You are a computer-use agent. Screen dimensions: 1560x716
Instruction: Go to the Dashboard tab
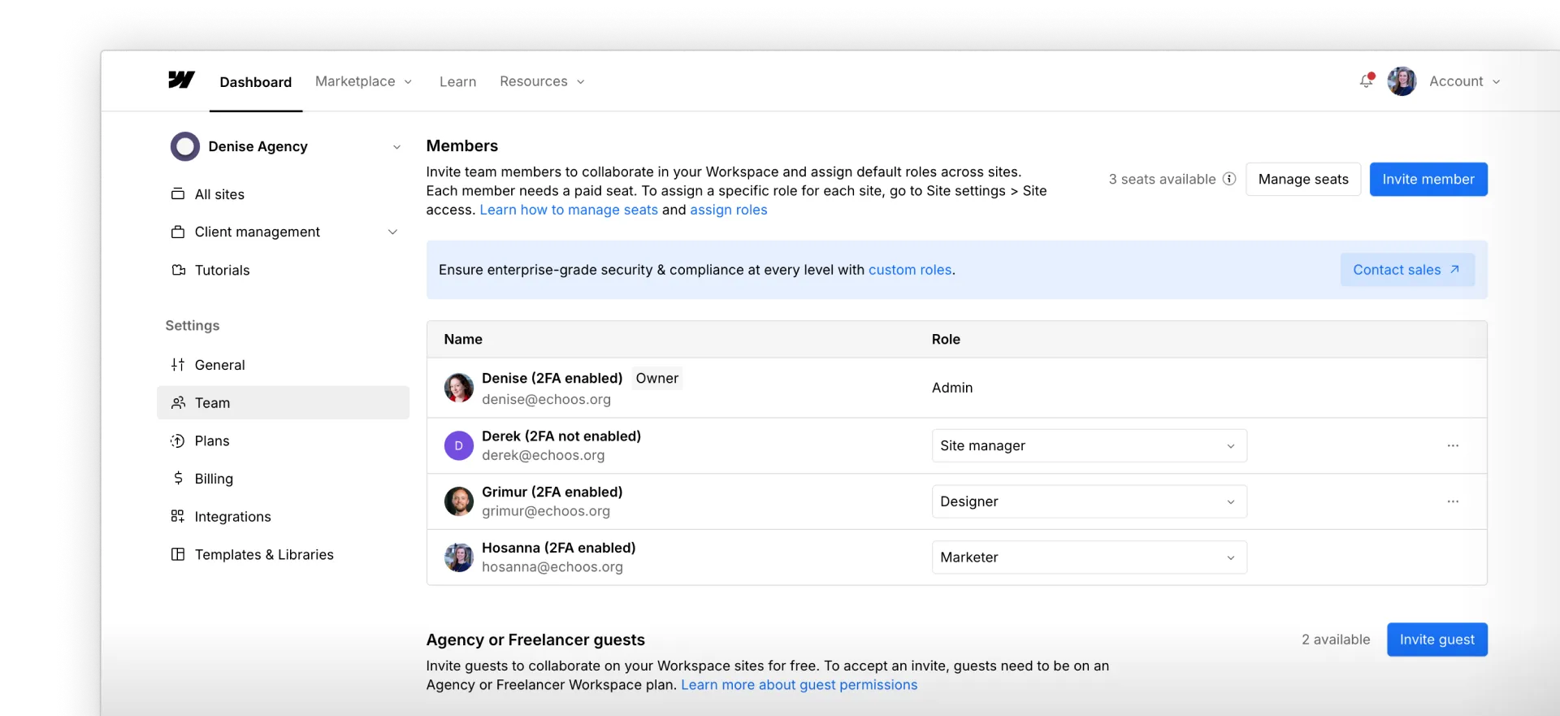(x=255, y=82)
